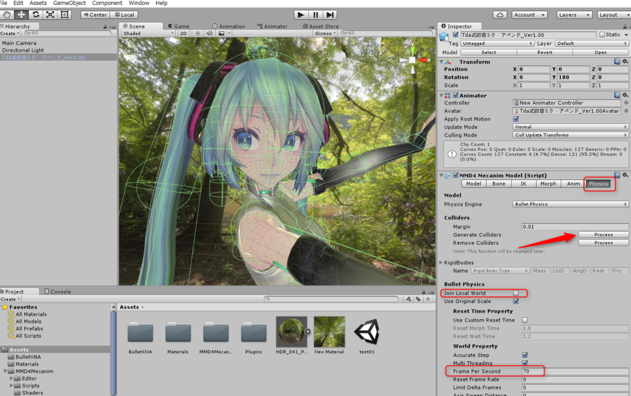The height and width of the screenshot is (396, 631).
Task: Click the Pause button
Action: (315, 15)
